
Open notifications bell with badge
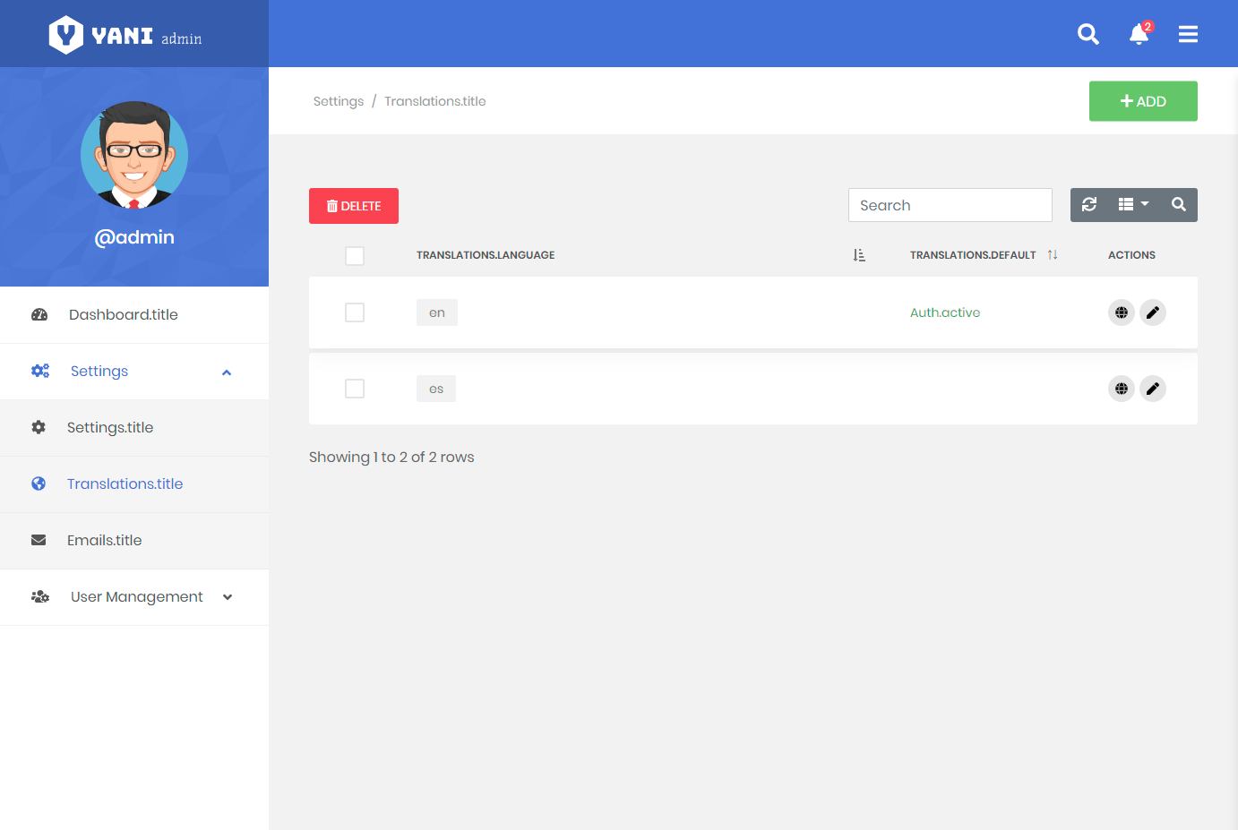click(1139, 34)
